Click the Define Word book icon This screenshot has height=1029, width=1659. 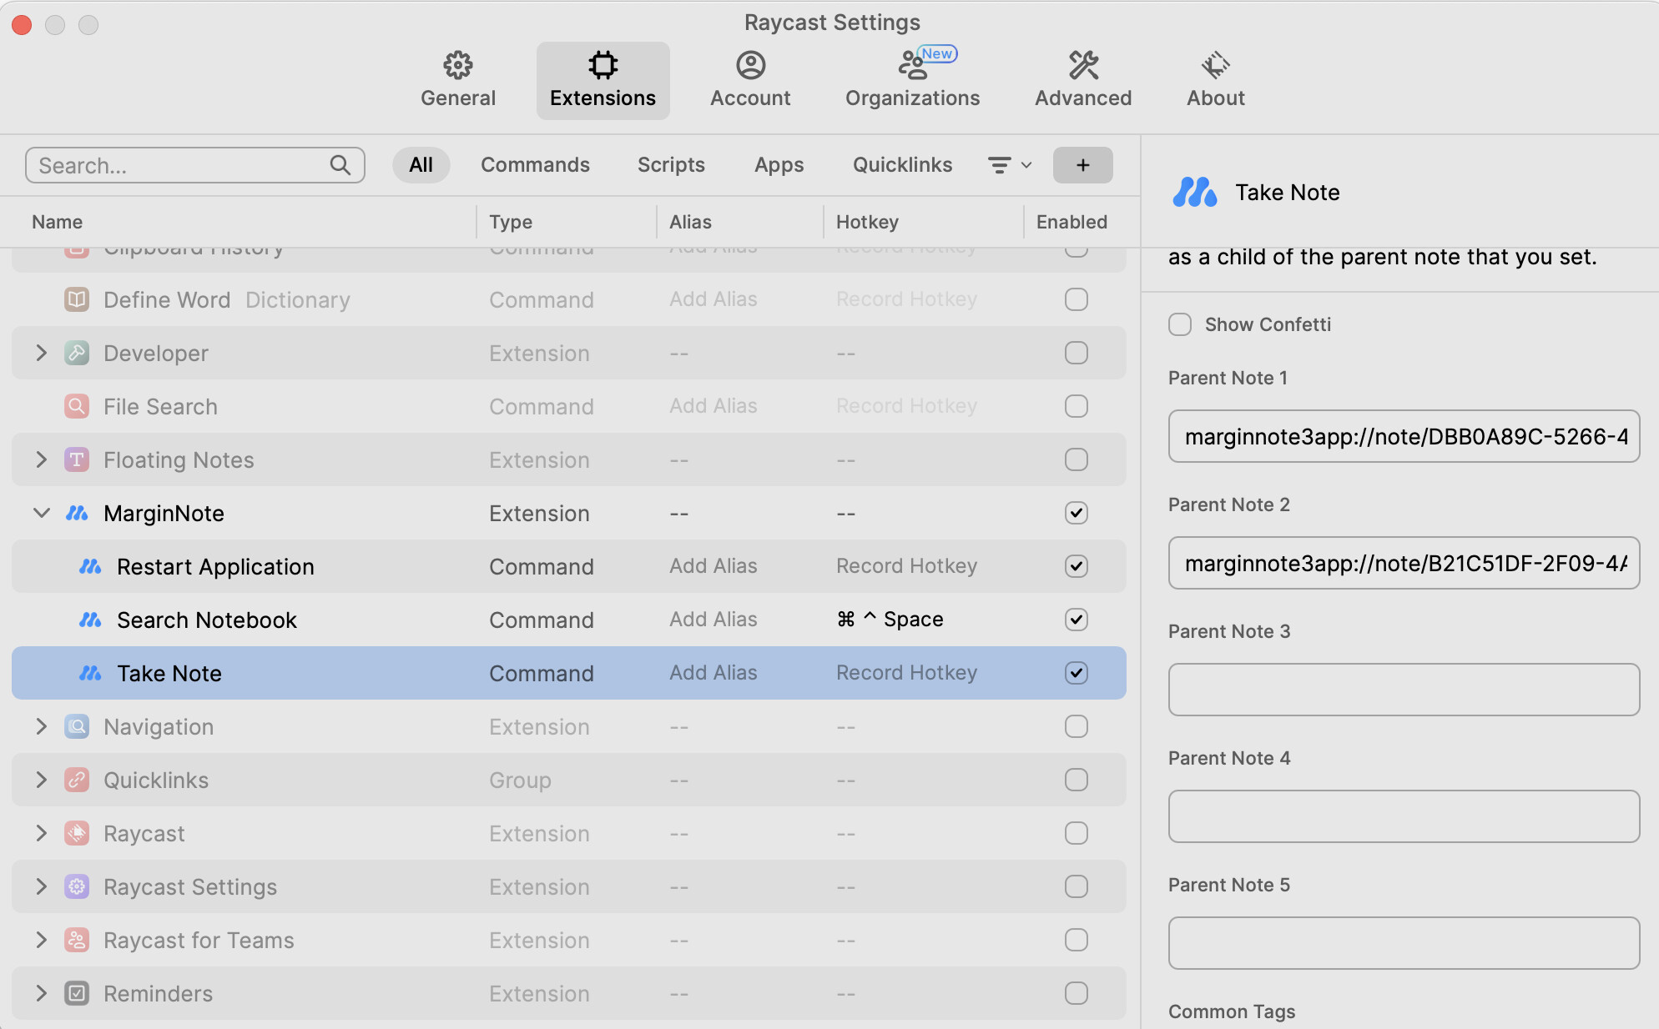point(77,299)
